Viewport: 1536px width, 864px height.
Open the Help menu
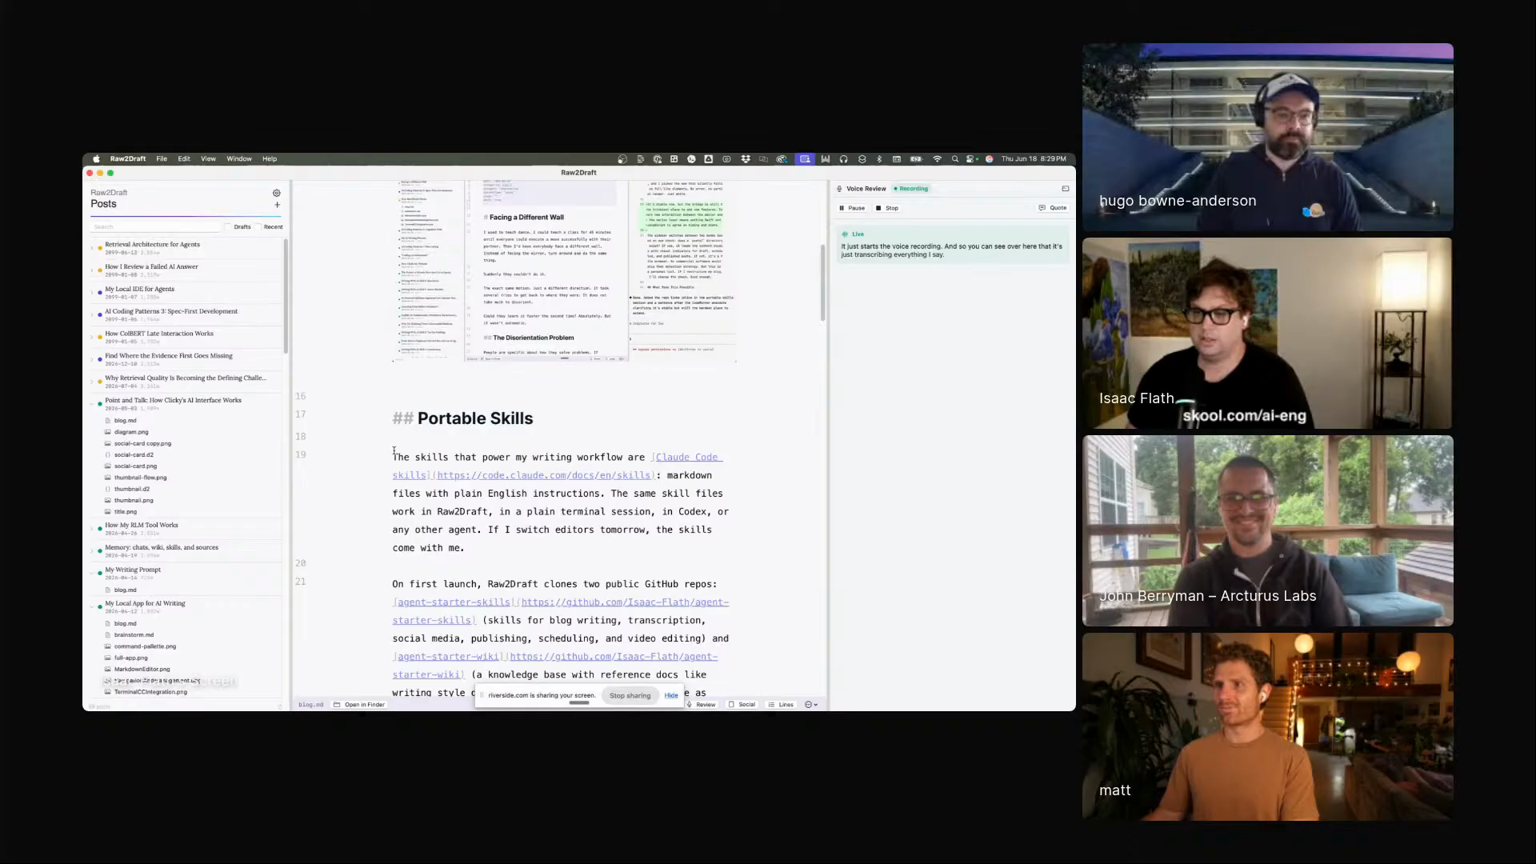pyautogui.click(x=270, y=159)
